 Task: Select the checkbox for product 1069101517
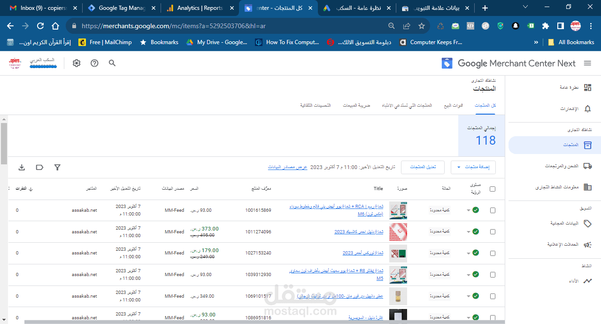coord(493,296)
